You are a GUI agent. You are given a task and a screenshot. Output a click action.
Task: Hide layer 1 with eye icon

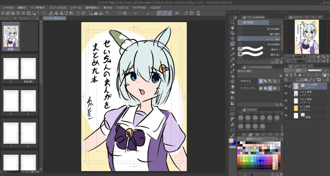[x=286, y=86]
